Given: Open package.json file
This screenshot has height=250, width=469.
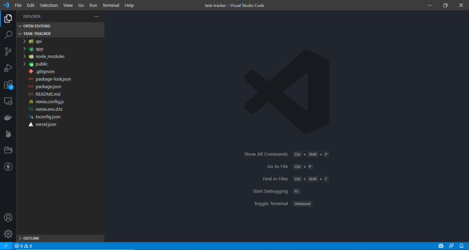Looking at the screenshot, I should coord(60,87).
